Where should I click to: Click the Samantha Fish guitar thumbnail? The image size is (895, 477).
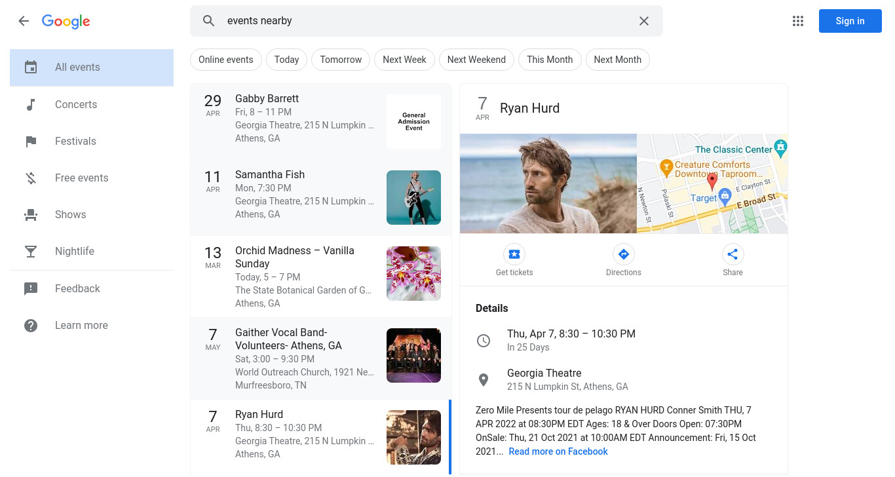(413, 197)
